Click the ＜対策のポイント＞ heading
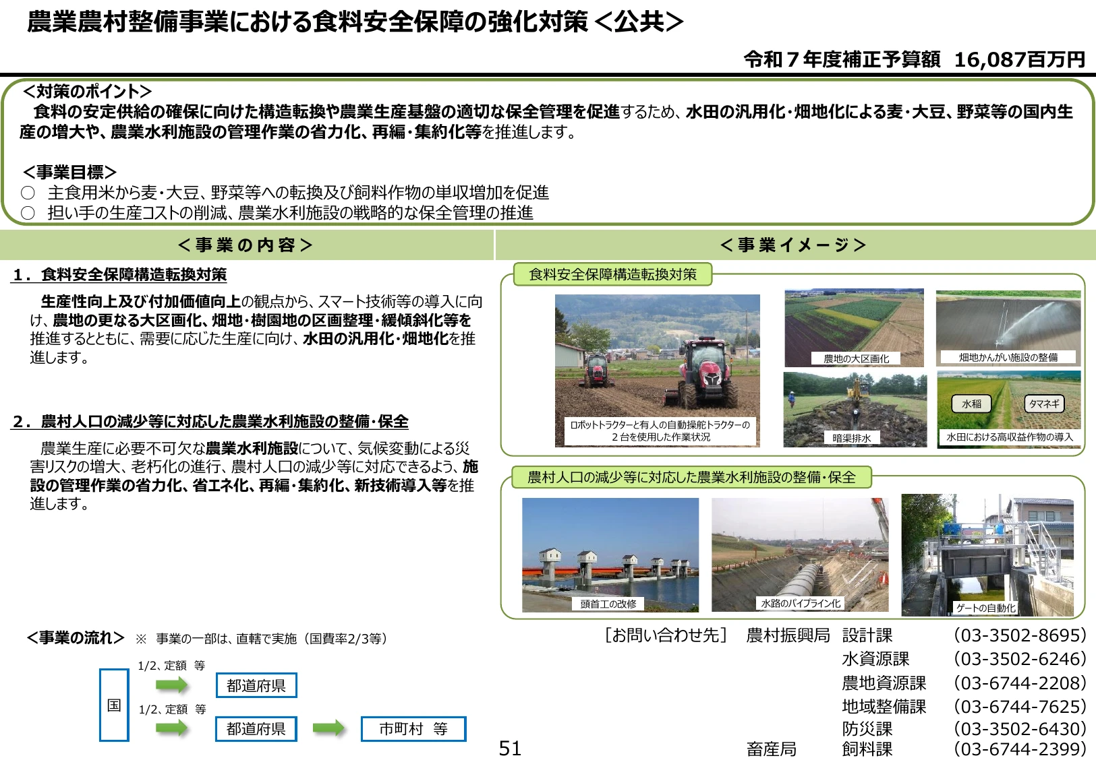Viewport: 1096px width, 758px height. [87, 91]
